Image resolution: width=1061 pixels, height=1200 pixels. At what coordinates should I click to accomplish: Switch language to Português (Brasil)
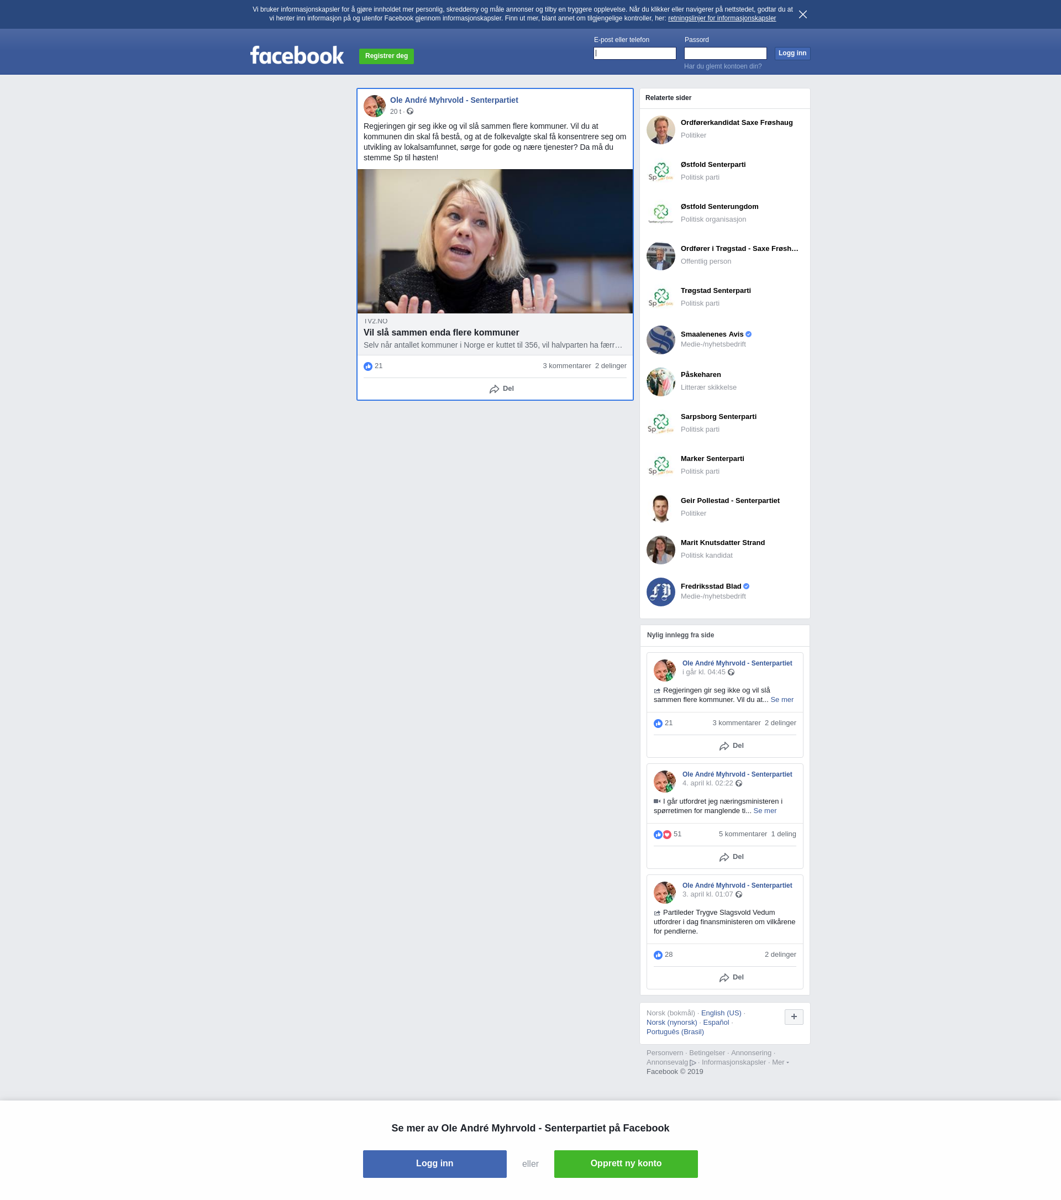[x=675, y=1031]
